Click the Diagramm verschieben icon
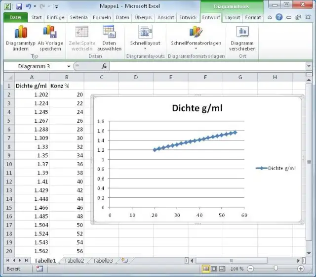Screen dimensions: 316x277 (x=242, y=32)
